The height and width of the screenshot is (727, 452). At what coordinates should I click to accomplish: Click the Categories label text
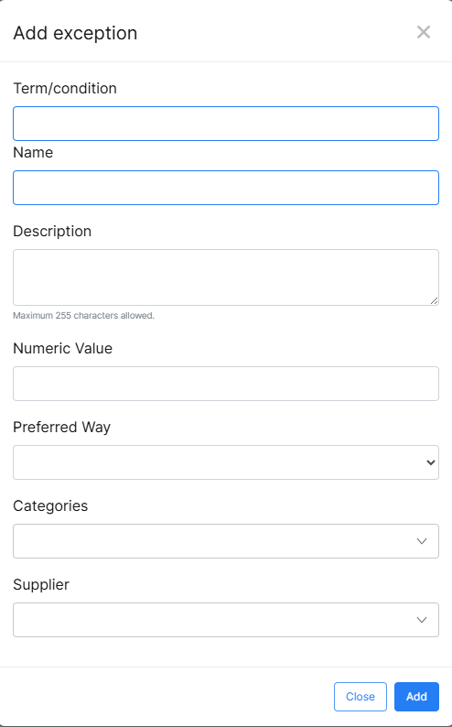click(50, 505)
